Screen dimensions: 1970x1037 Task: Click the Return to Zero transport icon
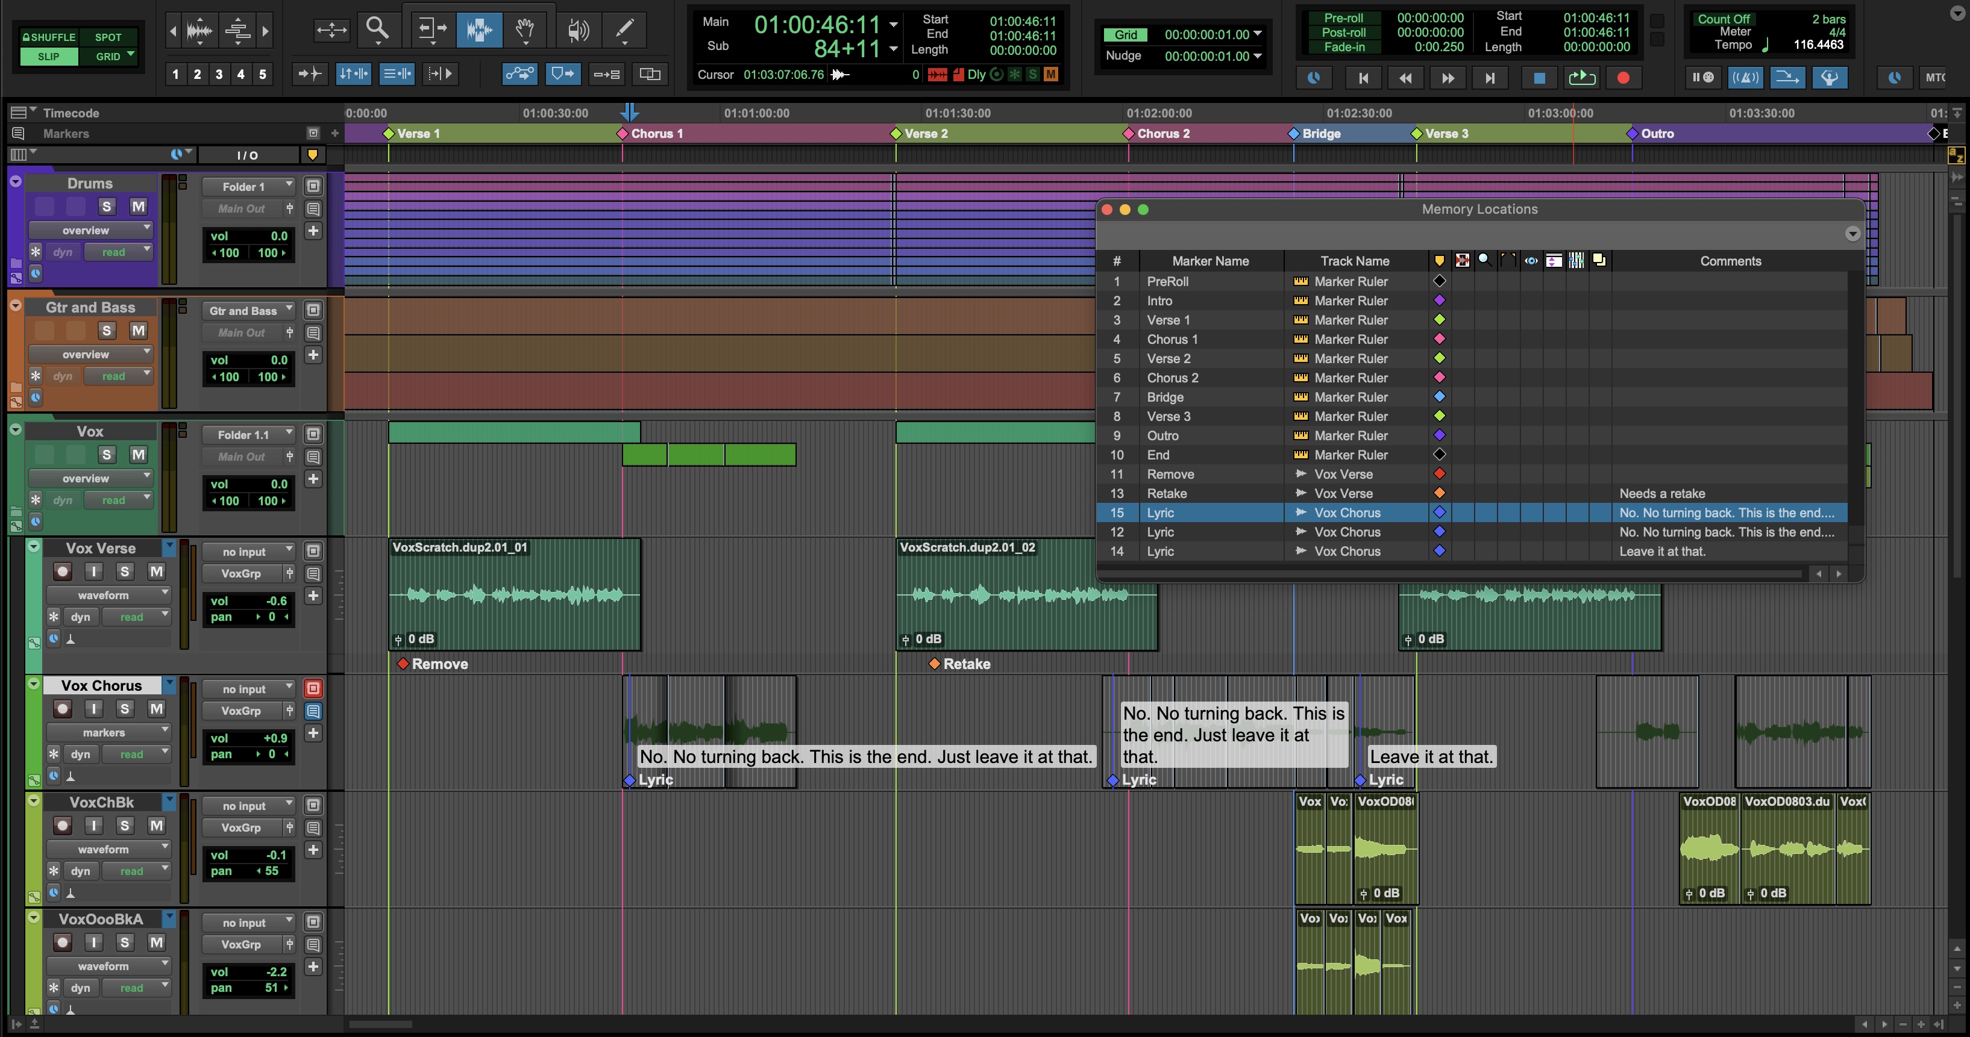1361,77
